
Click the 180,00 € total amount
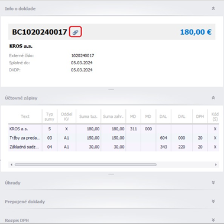(196, 32)
